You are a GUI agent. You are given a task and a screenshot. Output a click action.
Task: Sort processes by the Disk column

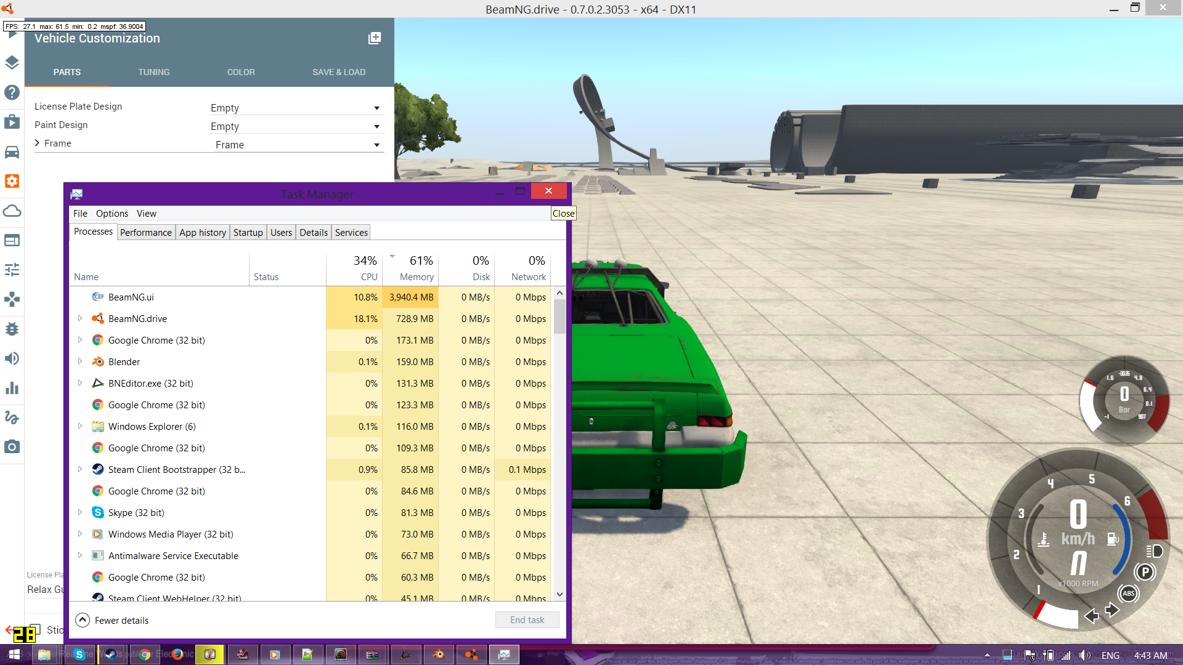coord(466,268)
